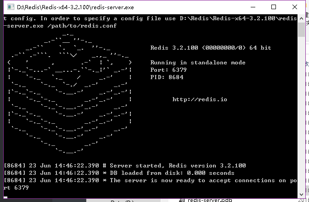
Task: Close the redis-server.exe console window
Action: [x=295, y=7]
